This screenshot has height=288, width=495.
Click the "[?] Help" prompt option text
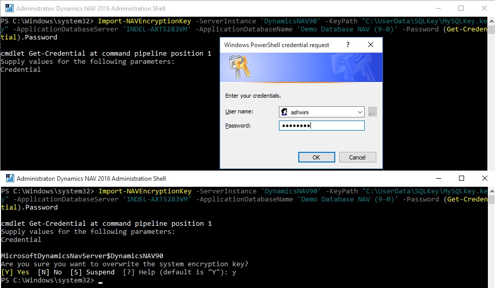point(139,272)
